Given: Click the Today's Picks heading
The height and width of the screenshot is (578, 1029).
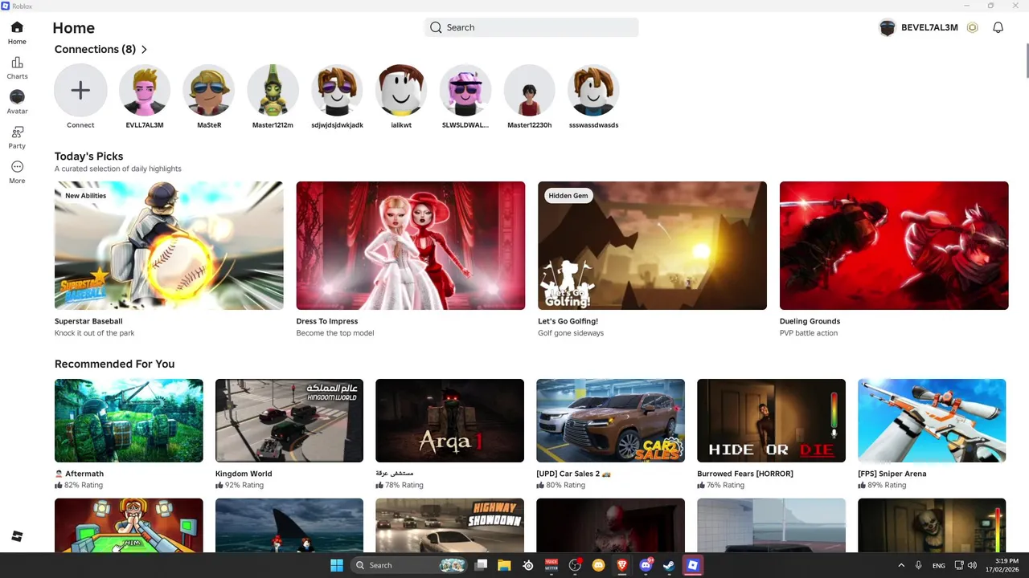Looking at the screenshot, I should [x=88, y=157].
